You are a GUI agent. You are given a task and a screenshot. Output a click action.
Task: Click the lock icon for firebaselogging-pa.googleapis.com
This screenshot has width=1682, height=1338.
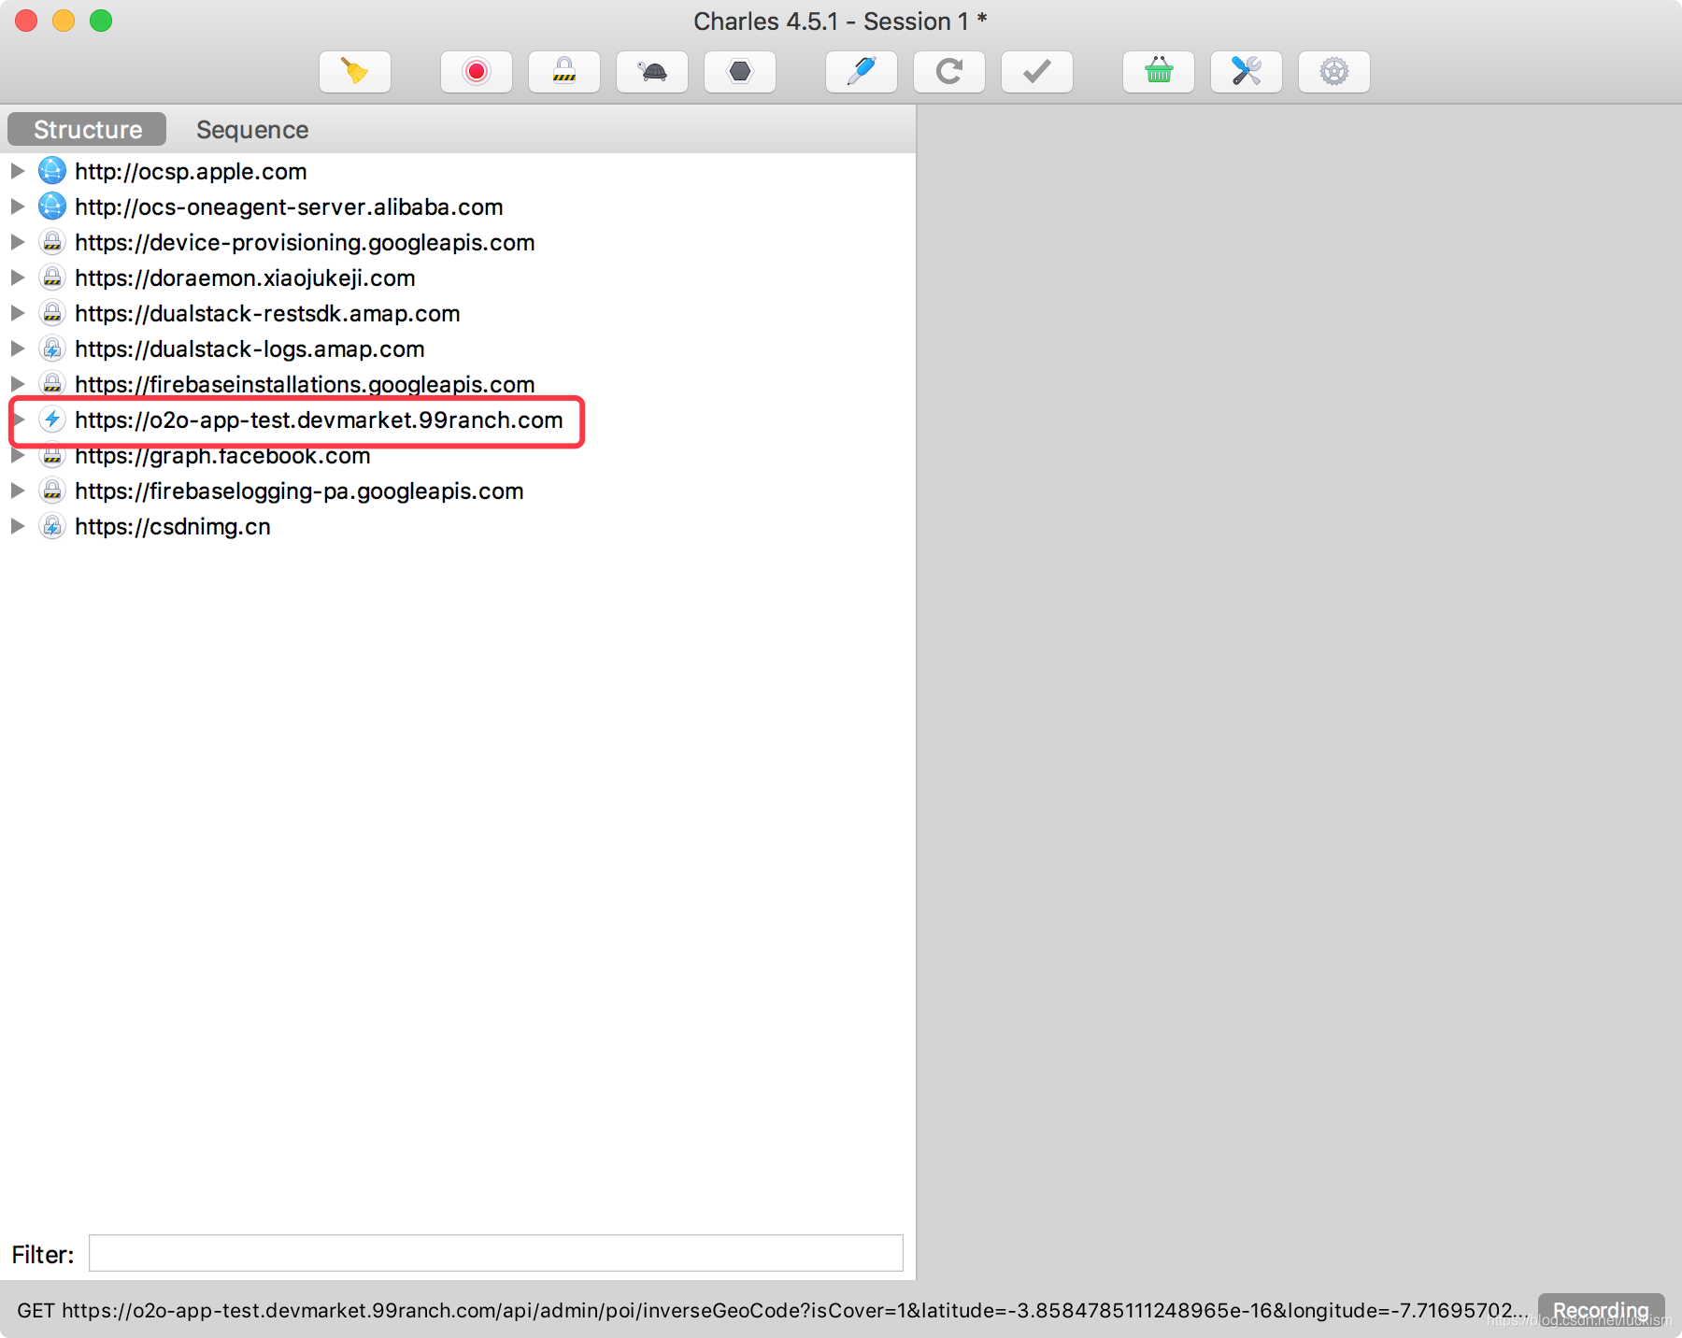pyautogui.click(x=52, y=491)
